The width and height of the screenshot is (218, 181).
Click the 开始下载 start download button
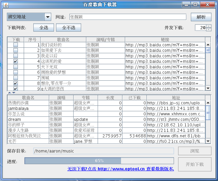point(195,164)
